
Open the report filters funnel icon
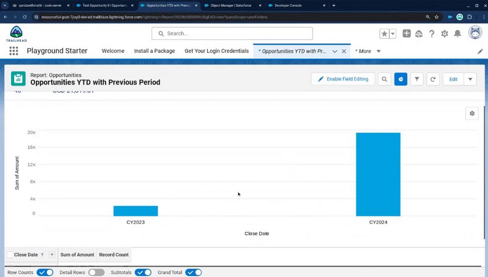click(x=417, y=79)
